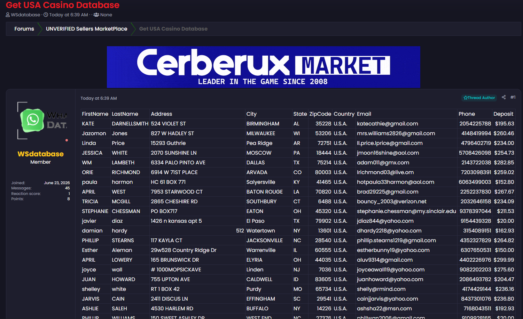The image size is (523, 319).
Task: Open the post #1 permalink
Action: 513,97
